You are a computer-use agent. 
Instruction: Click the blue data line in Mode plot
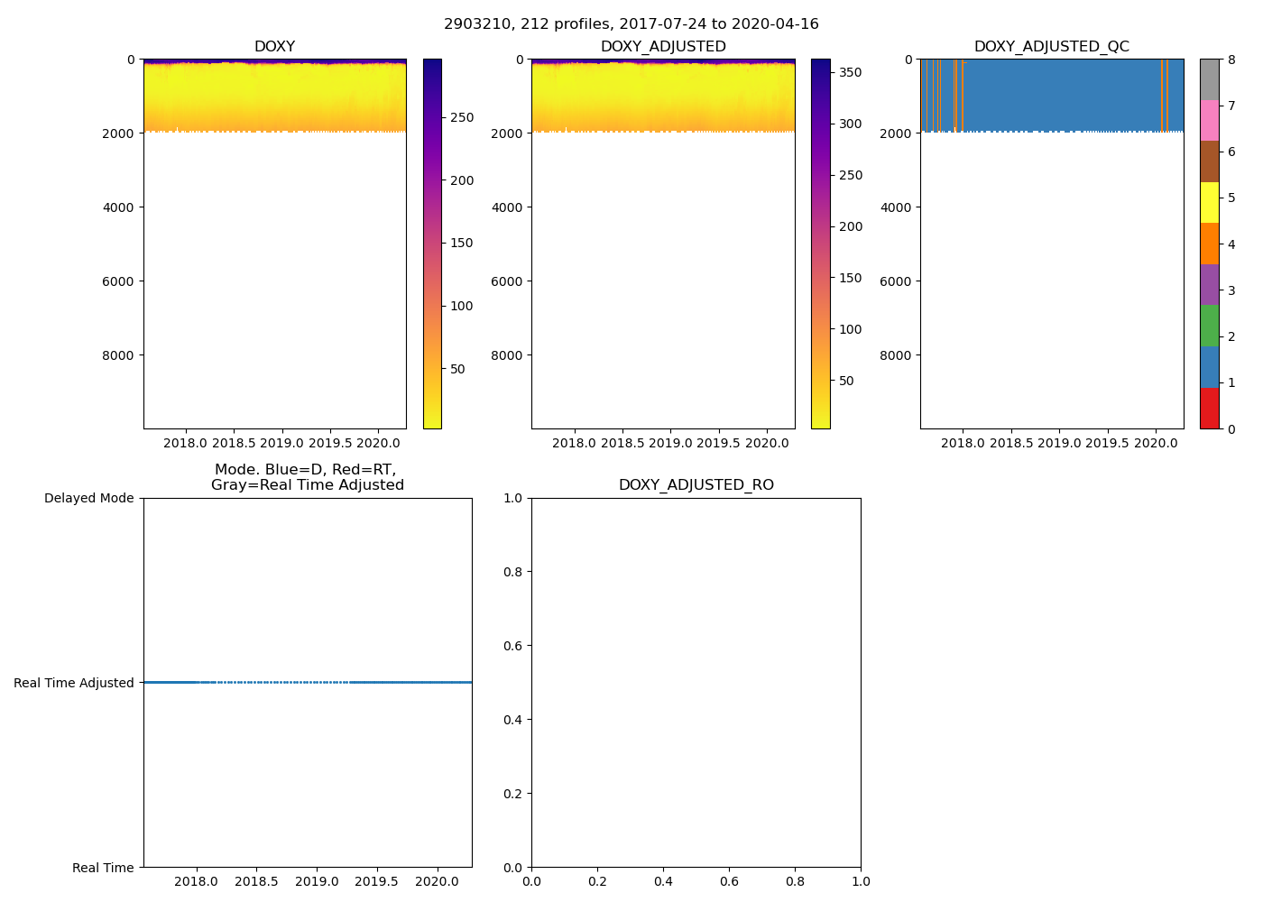[x=406, y=682]
